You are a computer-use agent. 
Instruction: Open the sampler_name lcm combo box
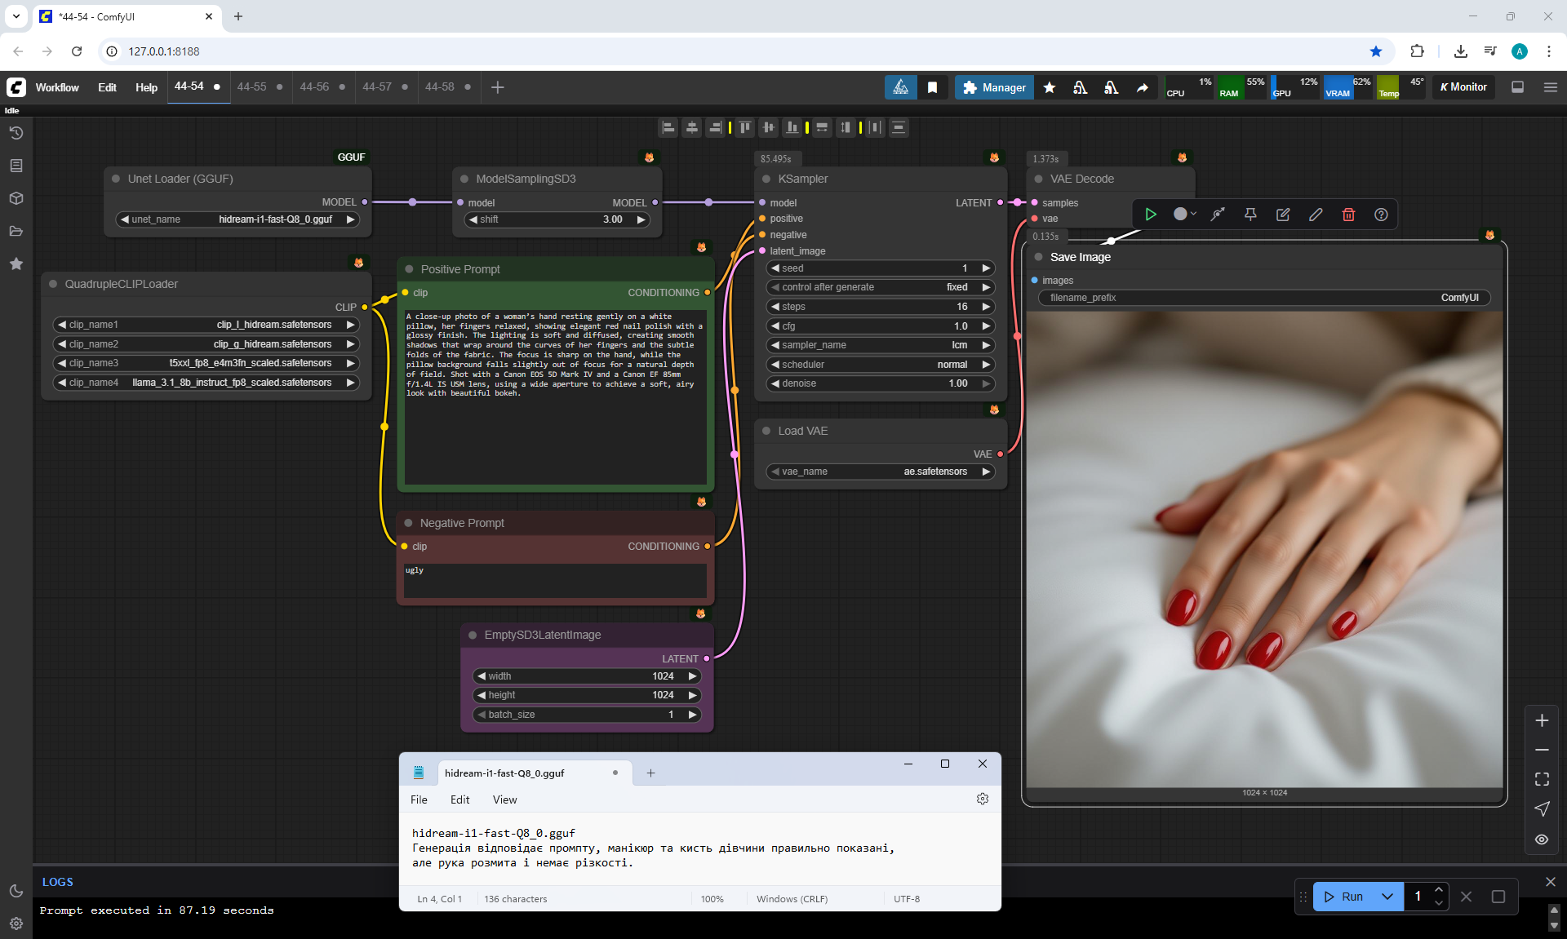(x=880, y=345)
